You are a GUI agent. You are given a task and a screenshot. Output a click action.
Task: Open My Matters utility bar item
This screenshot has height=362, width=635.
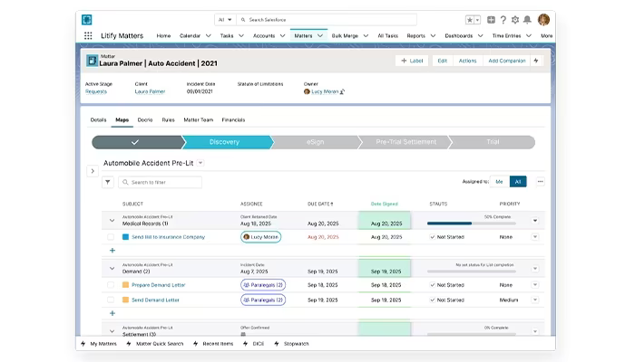click(x=99, y=344)
